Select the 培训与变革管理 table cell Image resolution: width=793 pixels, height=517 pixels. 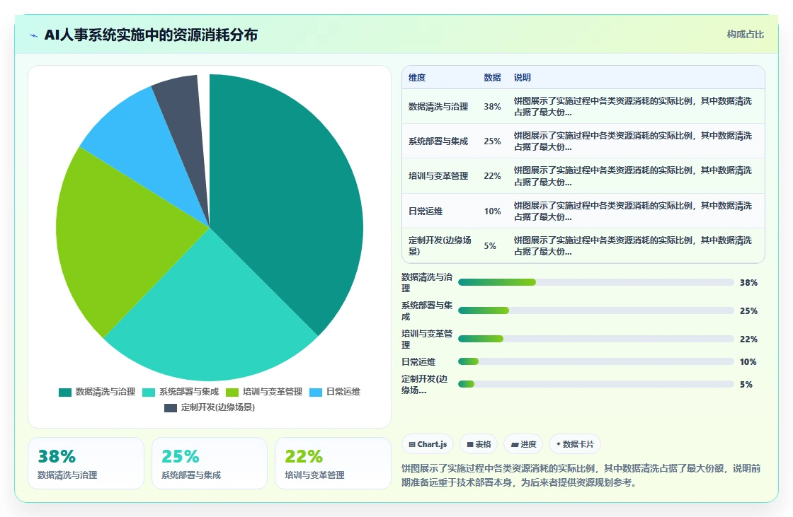438,176
